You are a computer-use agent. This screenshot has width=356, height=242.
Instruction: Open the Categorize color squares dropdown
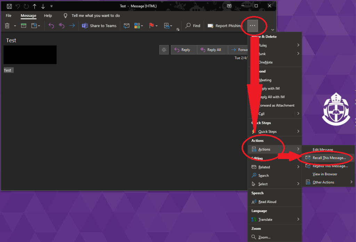(x=138, y=26)
